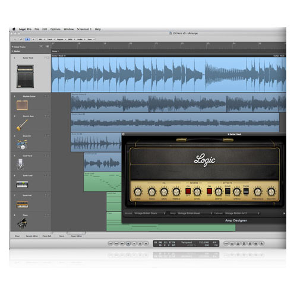This screenshot has width=297, height=285.
Task: Flip the Sync/Free switch on amp
Action: coord(228,191)
